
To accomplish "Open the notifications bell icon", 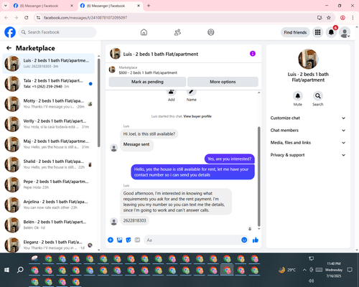I will (331, 32).
